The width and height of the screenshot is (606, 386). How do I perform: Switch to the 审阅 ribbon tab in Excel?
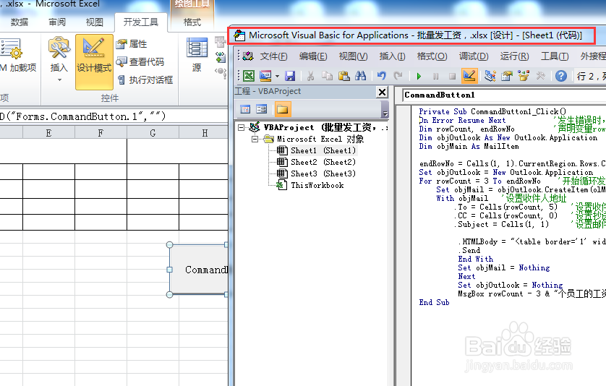point(57,22)
